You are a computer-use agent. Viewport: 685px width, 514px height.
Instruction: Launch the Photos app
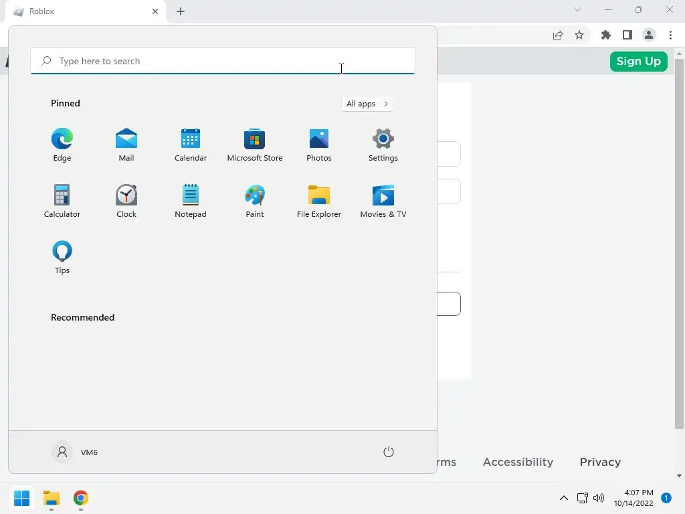319,145
